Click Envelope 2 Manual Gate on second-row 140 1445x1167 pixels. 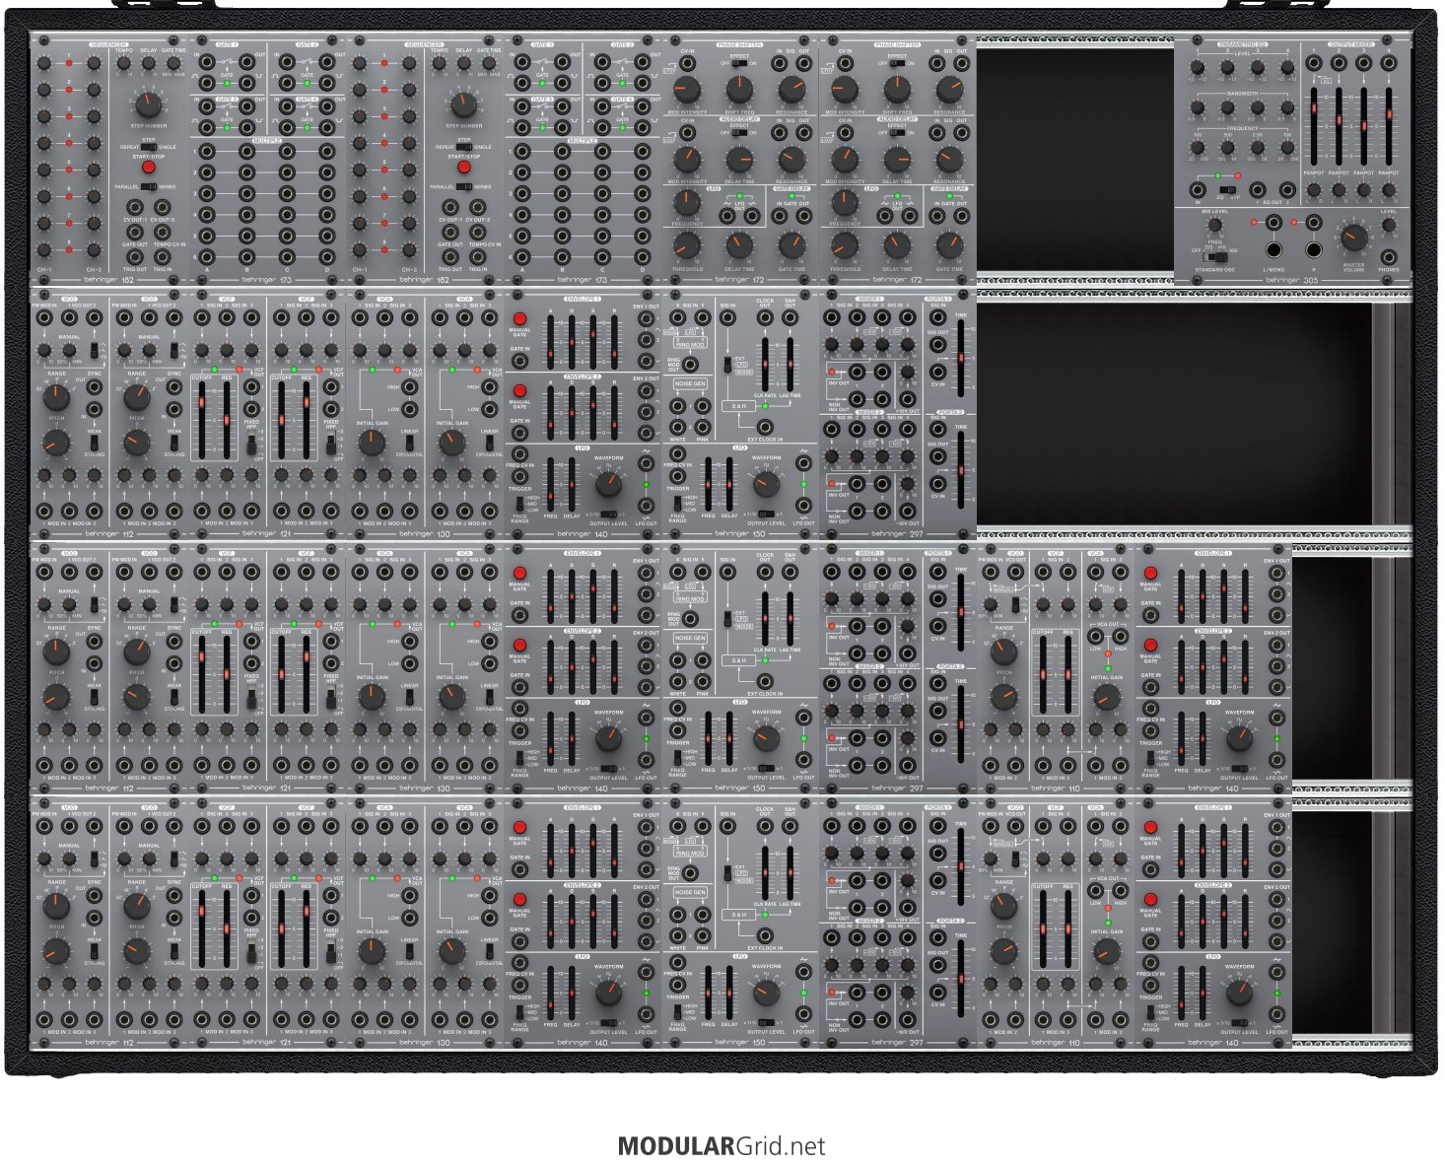519,391
